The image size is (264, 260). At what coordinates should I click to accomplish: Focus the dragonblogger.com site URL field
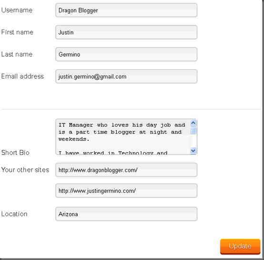(x=126, y=170)
